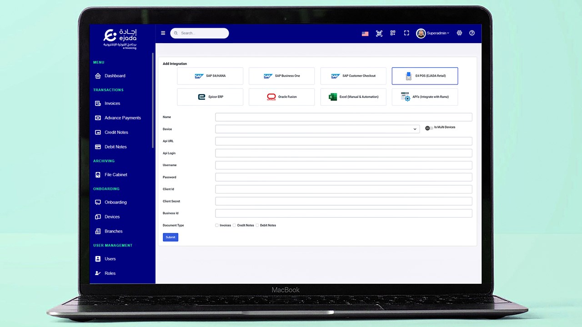The height and width of the screenshot is (327, 582).
Task: Submit the integration form
Action: [x=170, y=237]
